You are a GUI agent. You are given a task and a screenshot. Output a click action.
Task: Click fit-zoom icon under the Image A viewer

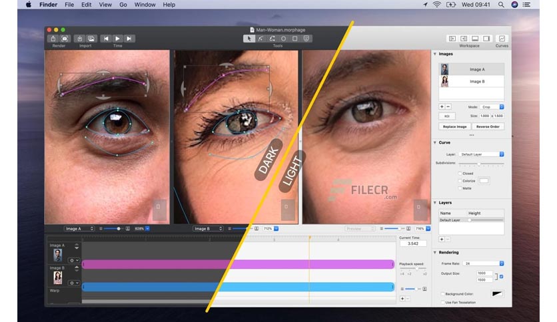[x=128, y=229]
